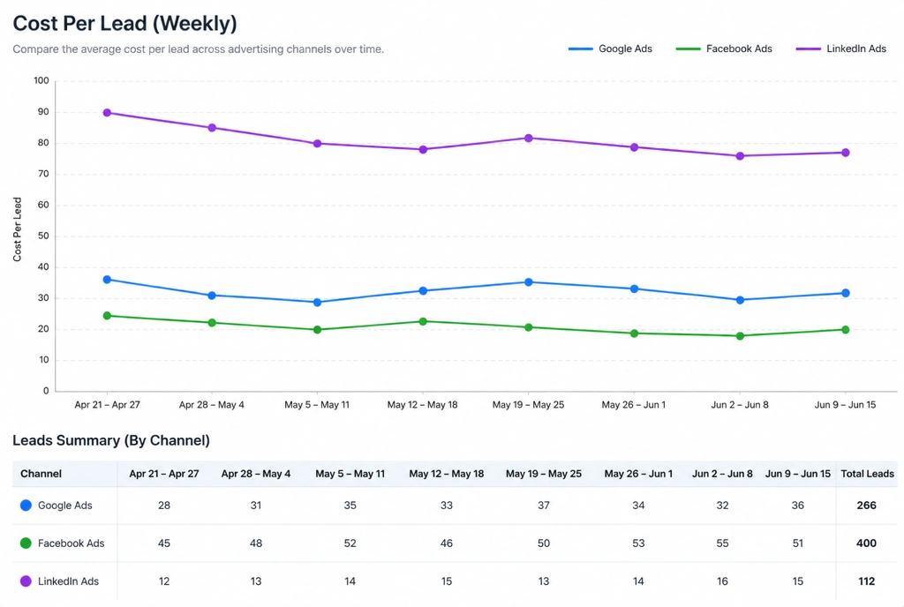The height and width of the screenshot is (607, 904).
Task: Click Google Ads cell value 36
Action: pos(798,505)
